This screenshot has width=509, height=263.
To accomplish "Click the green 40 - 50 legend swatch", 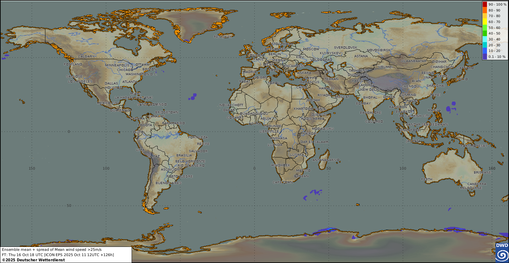I will click(x=485, y=34).
